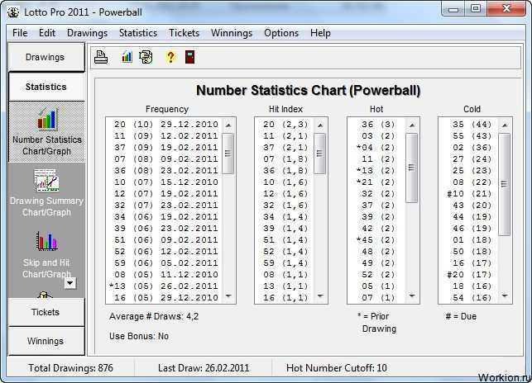The height and width of the screenshot is (383, 532).
Task: Open the Drawings menu
Action: tap(87, 33)
